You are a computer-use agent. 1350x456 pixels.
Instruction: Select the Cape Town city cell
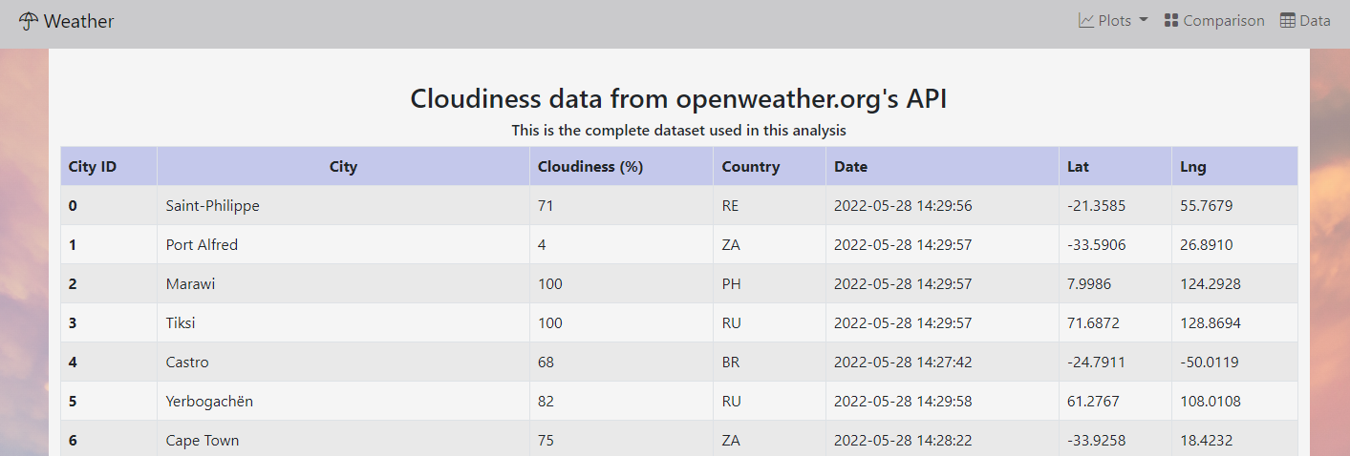(343, 440)
